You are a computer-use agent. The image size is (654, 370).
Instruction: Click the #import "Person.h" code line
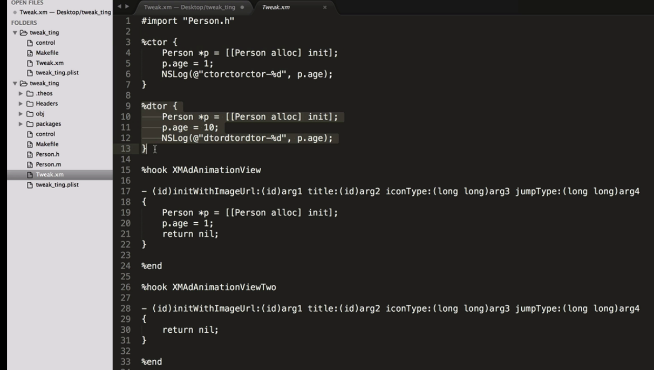[x=188, y=21]
